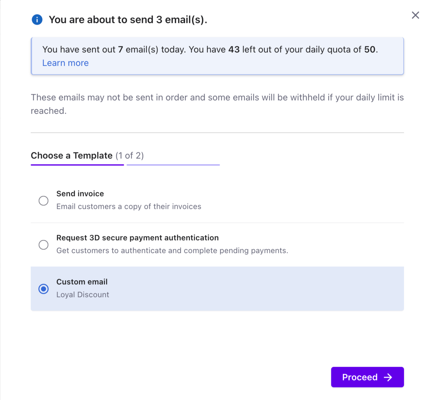Viewport: 434px width, 400px height.
Task: Click 'Get customers to authenticate' description text
Action: tap(172, 250)
